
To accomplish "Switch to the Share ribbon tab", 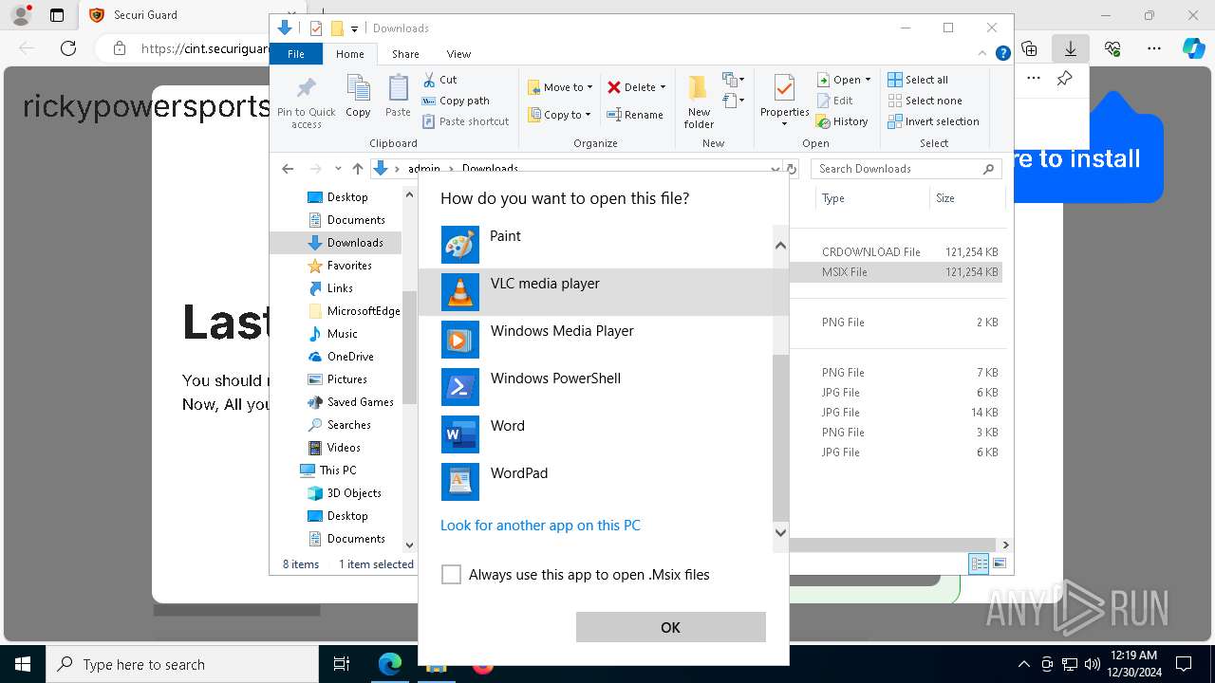I will (x=405, y=54).
